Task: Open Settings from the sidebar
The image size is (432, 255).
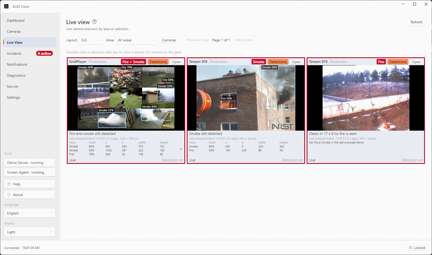Action: click(30, 97)
